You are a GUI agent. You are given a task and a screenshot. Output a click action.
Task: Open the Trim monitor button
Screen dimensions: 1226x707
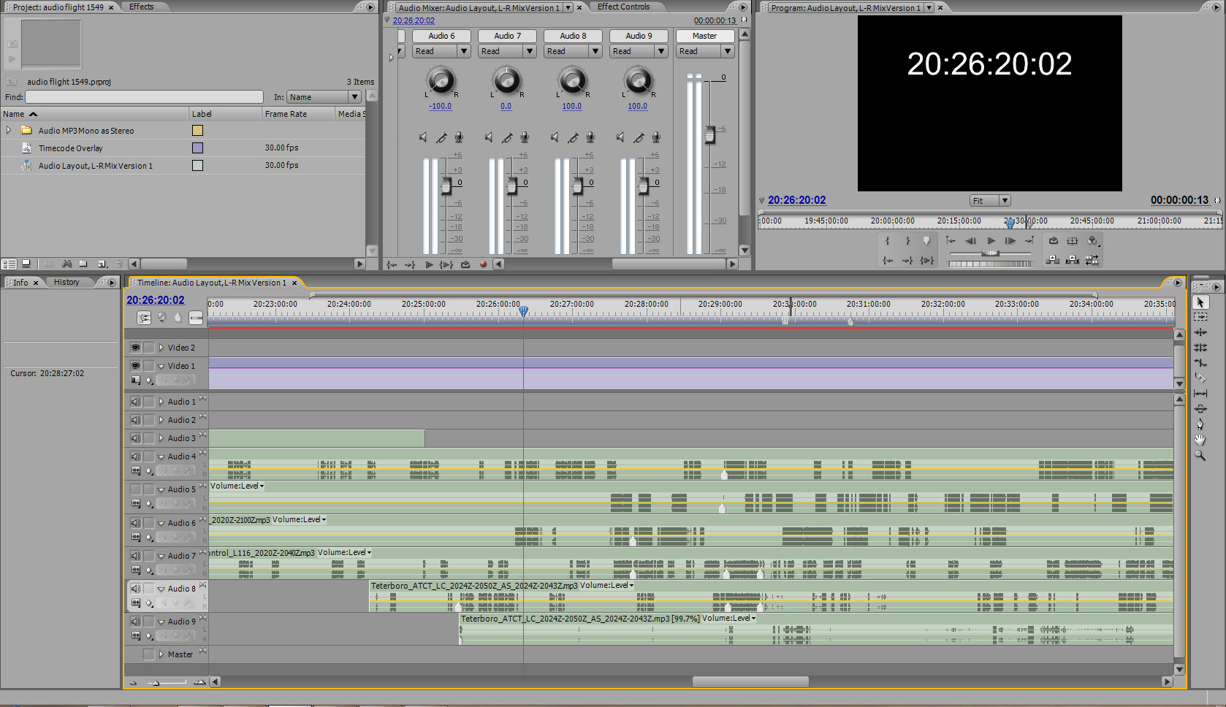[1092, 259]
